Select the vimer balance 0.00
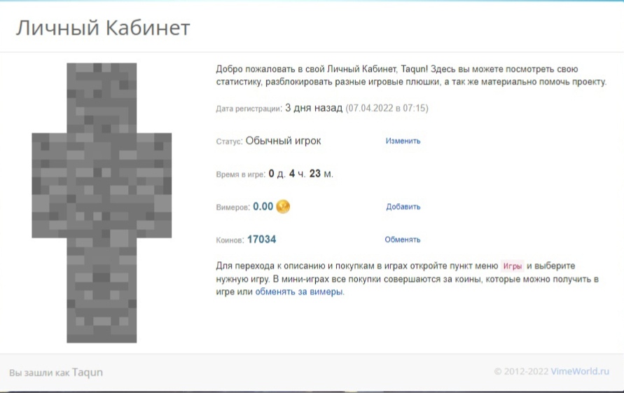This screenshot has height=393, width=624. click(263, 207)
